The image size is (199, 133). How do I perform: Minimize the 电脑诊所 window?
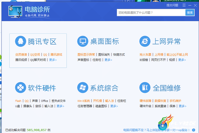pyautogui.click(x=190, y=5)
